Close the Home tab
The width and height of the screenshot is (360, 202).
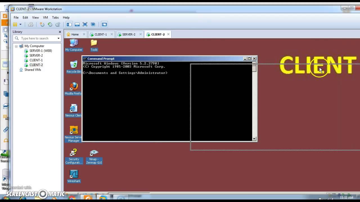[84, 34]
